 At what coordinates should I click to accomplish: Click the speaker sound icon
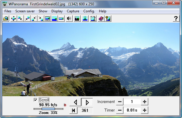(69, 19)
